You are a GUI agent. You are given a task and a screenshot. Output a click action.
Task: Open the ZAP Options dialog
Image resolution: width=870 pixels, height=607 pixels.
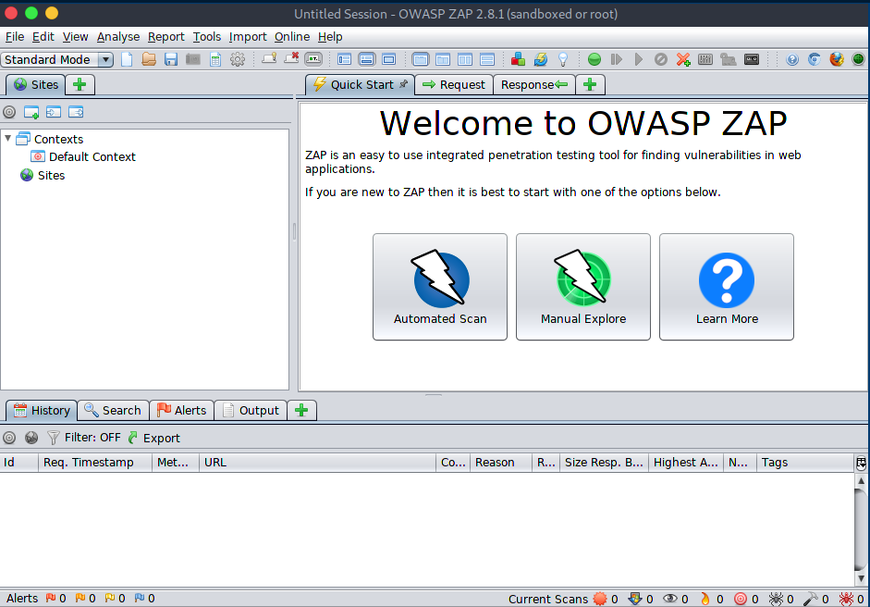click(239, 58)
